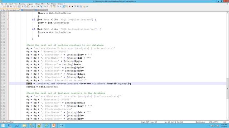Click the Redo toolbar icon
The image size is (229, 128).
pos(35,6)
